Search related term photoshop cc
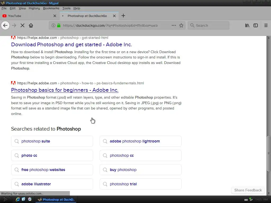 [x=141, y=155]
